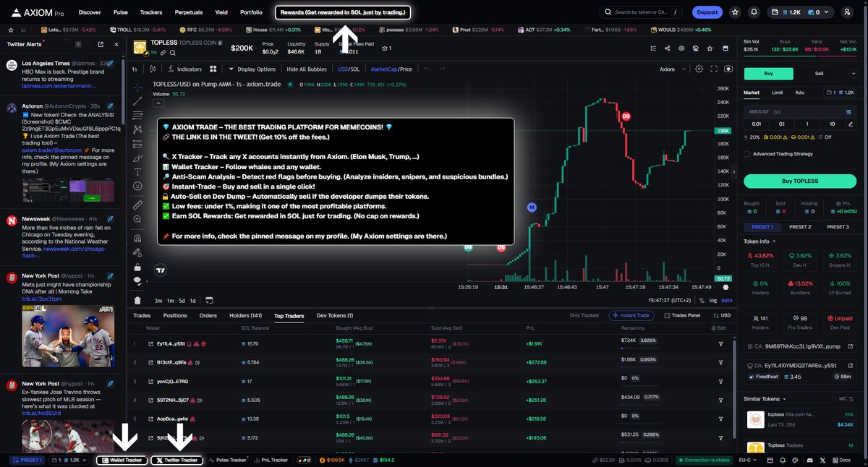868x467 pixels.
Task: Expand the Display Options dropdown
Action: tap(252, 69)
